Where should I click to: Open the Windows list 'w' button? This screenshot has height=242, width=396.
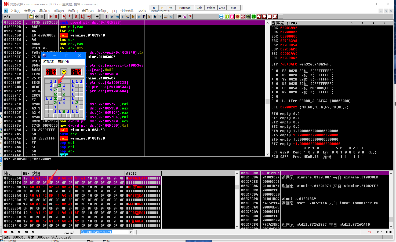coord(128,16)
